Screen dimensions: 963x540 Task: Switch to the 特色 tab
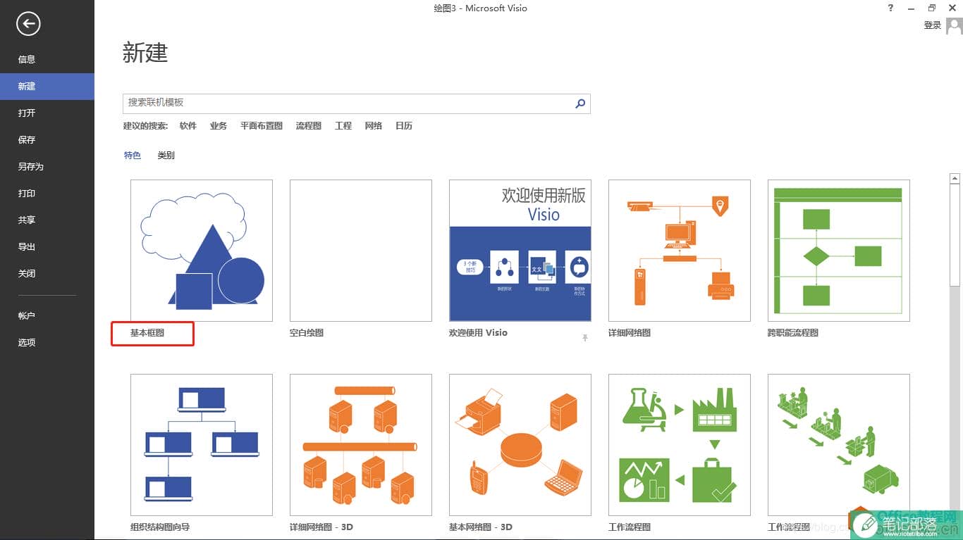(x=133, y=156)
